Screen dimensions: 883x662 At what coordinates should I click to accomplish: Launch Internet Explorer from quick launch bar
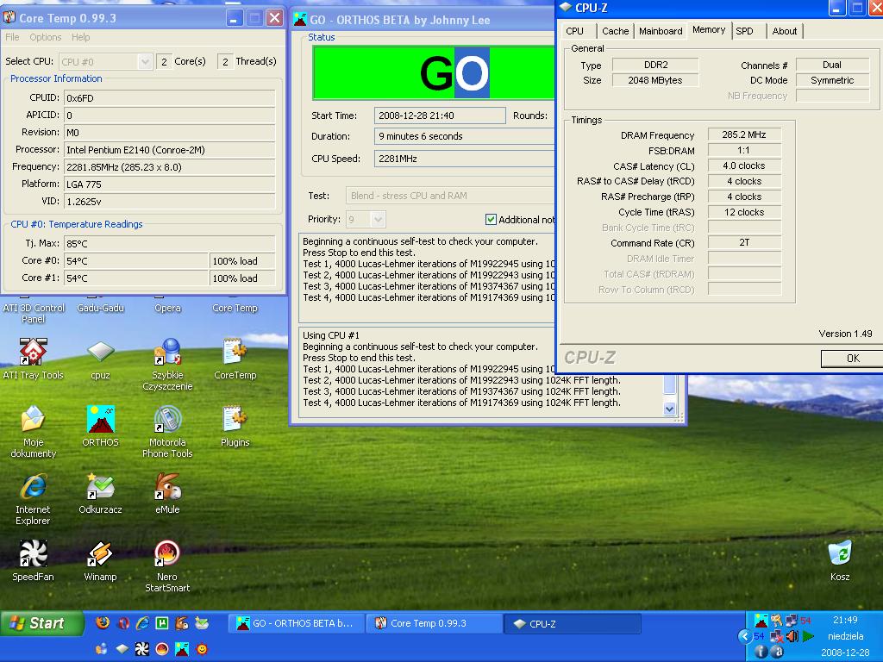click(x=142, y=622)
